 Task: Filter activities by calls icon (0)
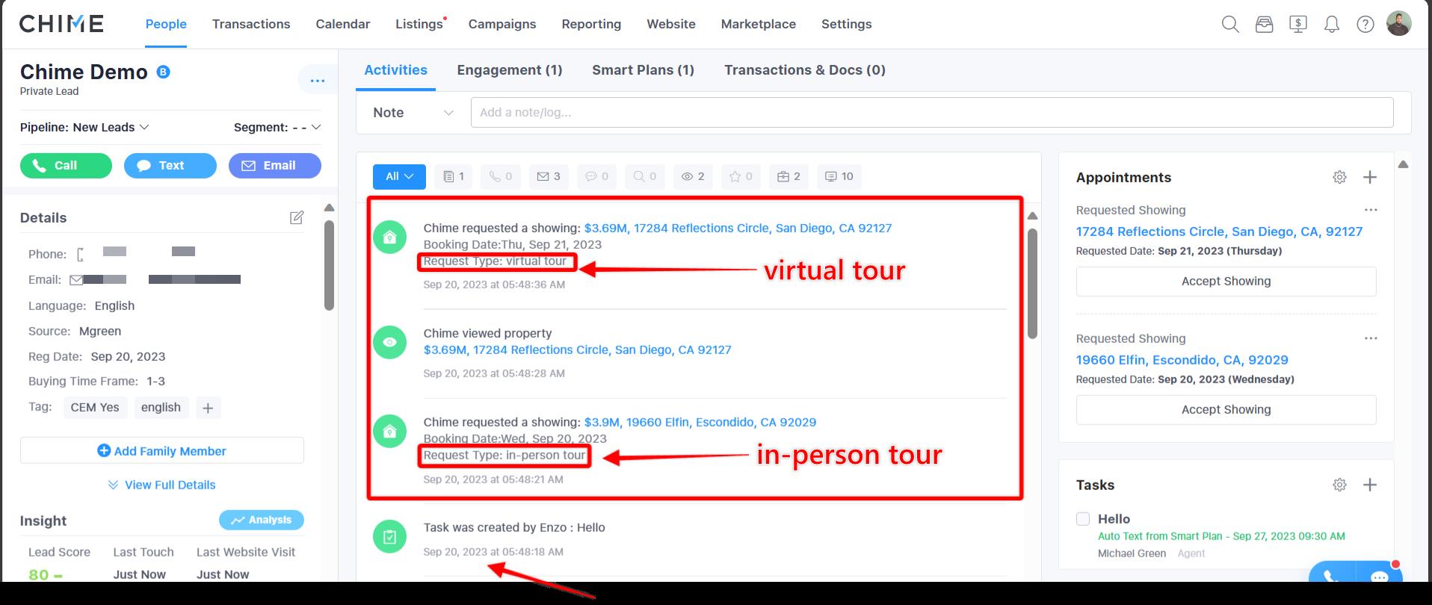(x=501, y=176)
